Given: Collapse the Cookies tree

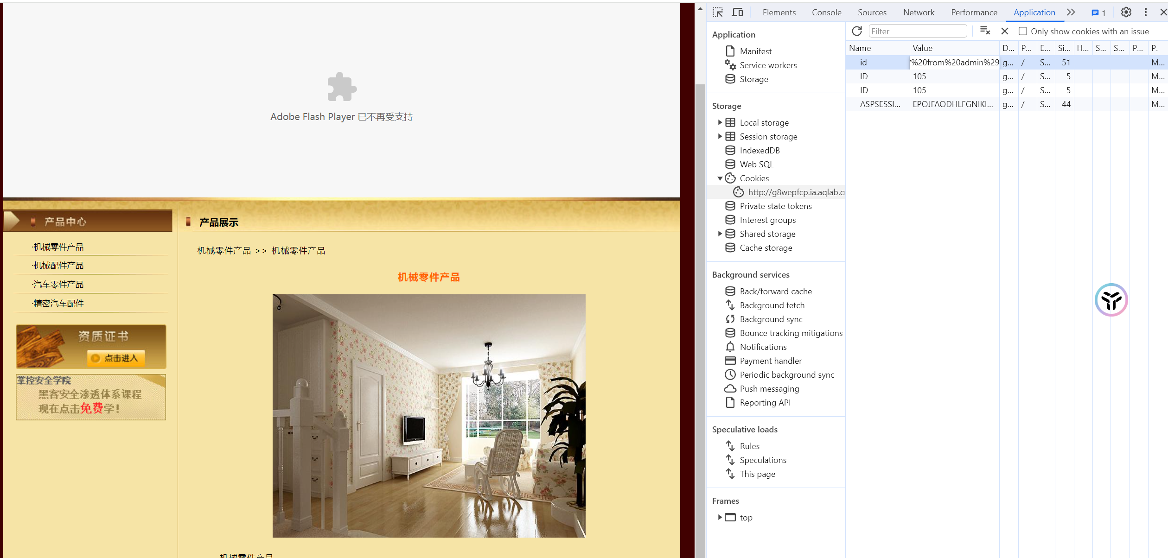Looking at the screenshot, I should click(720, 178).
